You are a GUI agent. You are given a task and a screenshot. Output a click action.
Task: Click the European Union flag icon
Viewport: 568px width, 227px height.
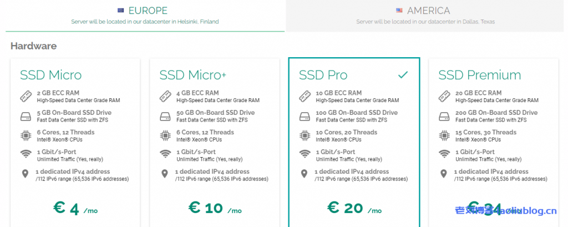(120, 11)
